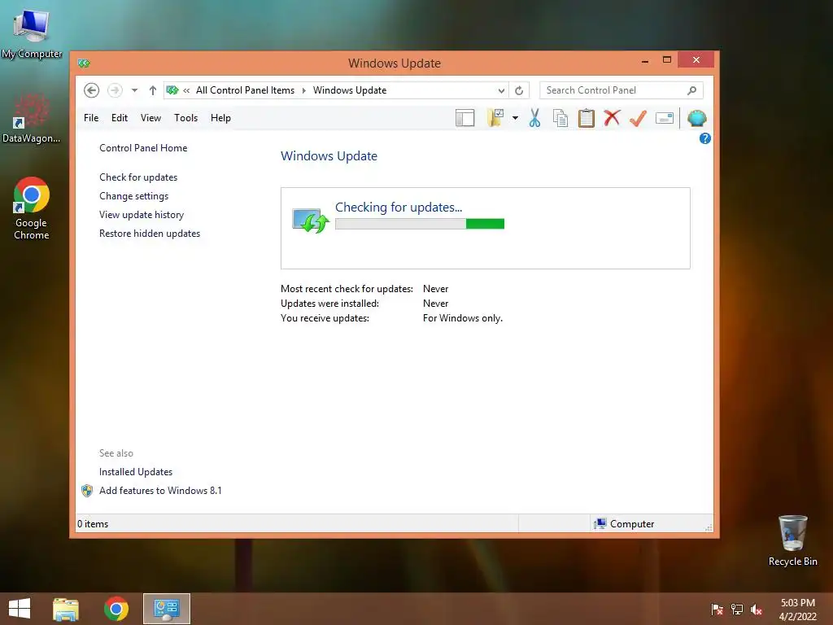This screenshot has width=833, height=625.
Task: Toggle the pane layout toolbar icon
Action: (464, 118)
